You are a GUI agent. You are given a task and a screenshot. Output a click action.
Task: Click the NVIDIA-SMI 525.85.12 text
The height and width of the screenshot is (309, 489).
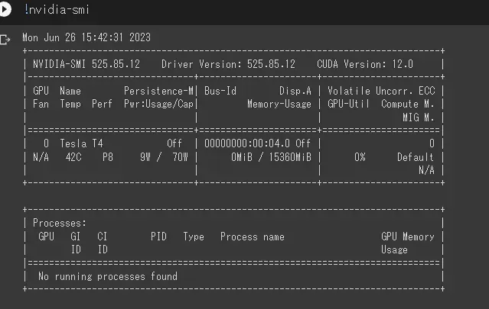[86, 64]
